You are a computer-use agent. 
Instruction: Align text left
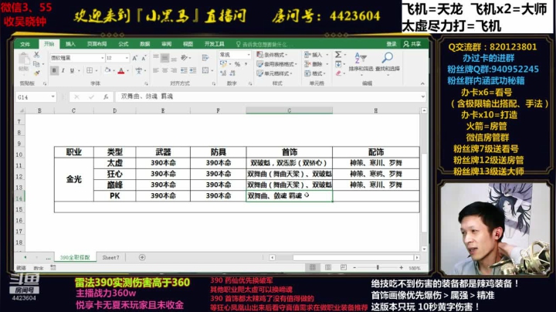[156, 70]
